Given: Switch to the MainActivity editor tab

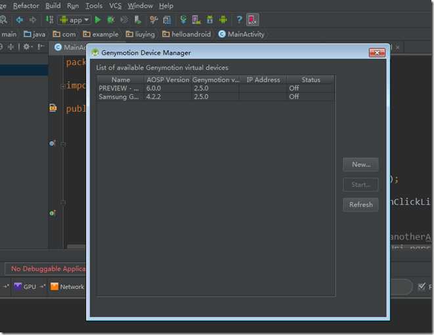Looking at the screenshot, I should click(x=69, y=47).
